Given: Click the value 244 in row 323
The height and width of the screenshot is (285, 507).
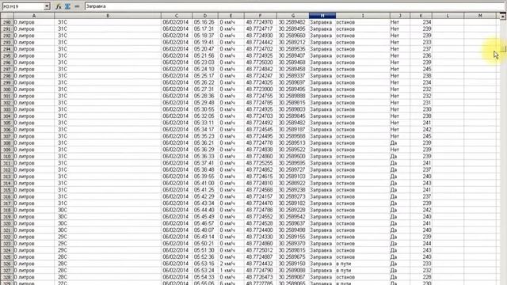Looking at the screenshot, I should [421, 244].
